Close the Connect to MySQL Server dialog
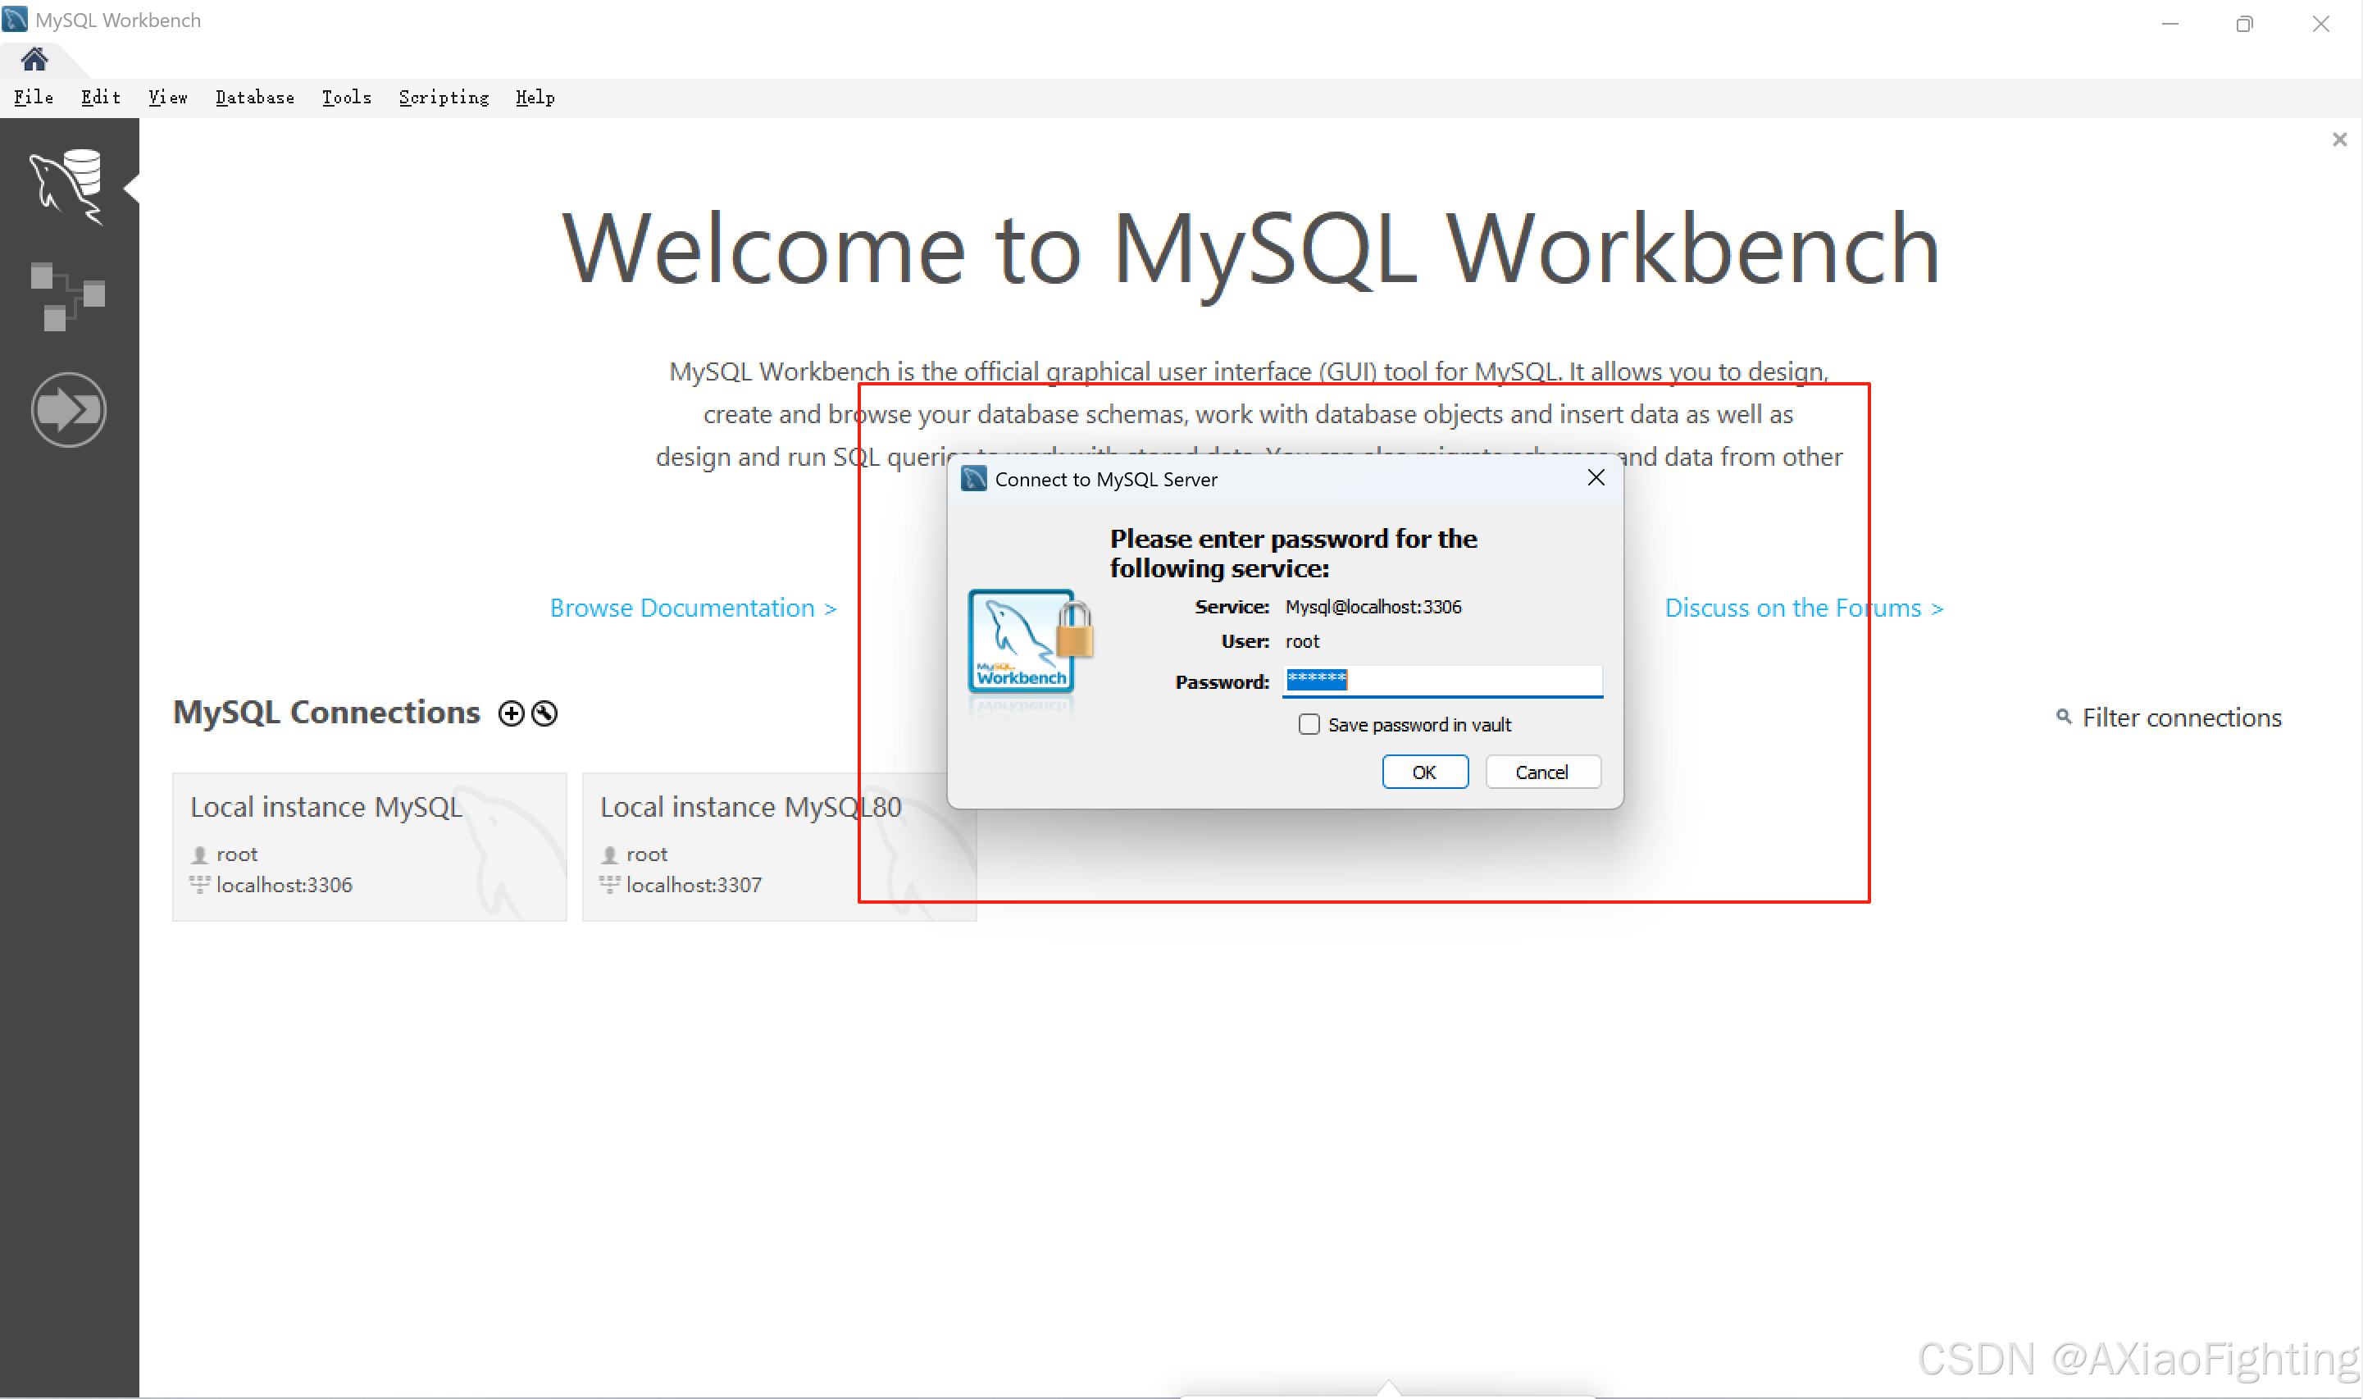The image size is (2363, 1399). click(1595, 478)
